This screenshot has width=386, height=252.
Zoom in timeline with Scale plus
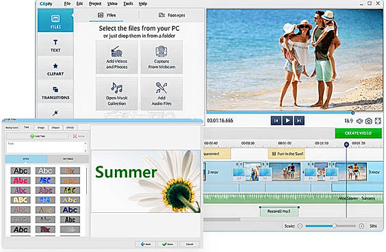coord(361,226)
